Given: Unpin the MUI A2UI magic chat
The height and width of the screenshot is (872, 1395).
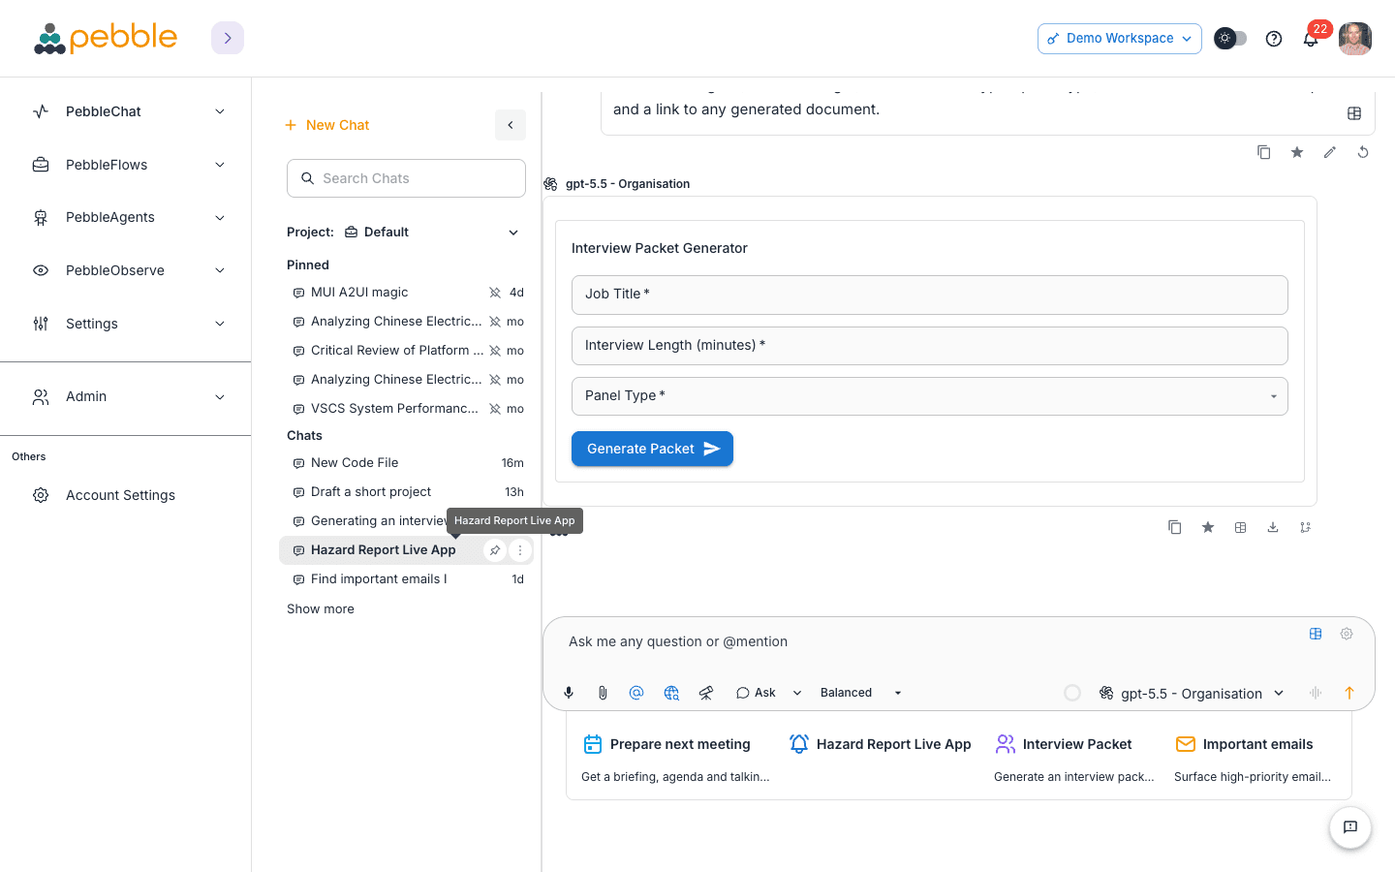Looking at the screenshot, I should click(x=495, y=293).
